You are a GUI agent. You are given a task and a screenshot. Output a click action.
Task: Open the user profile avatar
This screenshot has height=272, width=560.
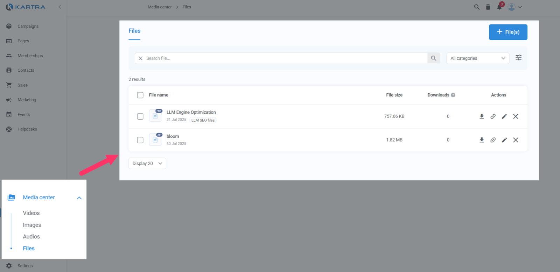(511, 7)
